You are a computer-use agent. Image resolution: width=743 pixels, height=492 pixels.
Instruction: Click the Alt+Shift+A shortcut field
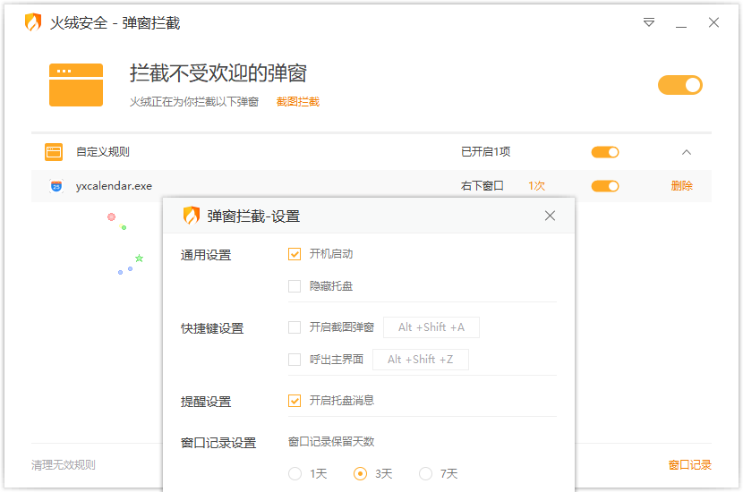point(431,327)
